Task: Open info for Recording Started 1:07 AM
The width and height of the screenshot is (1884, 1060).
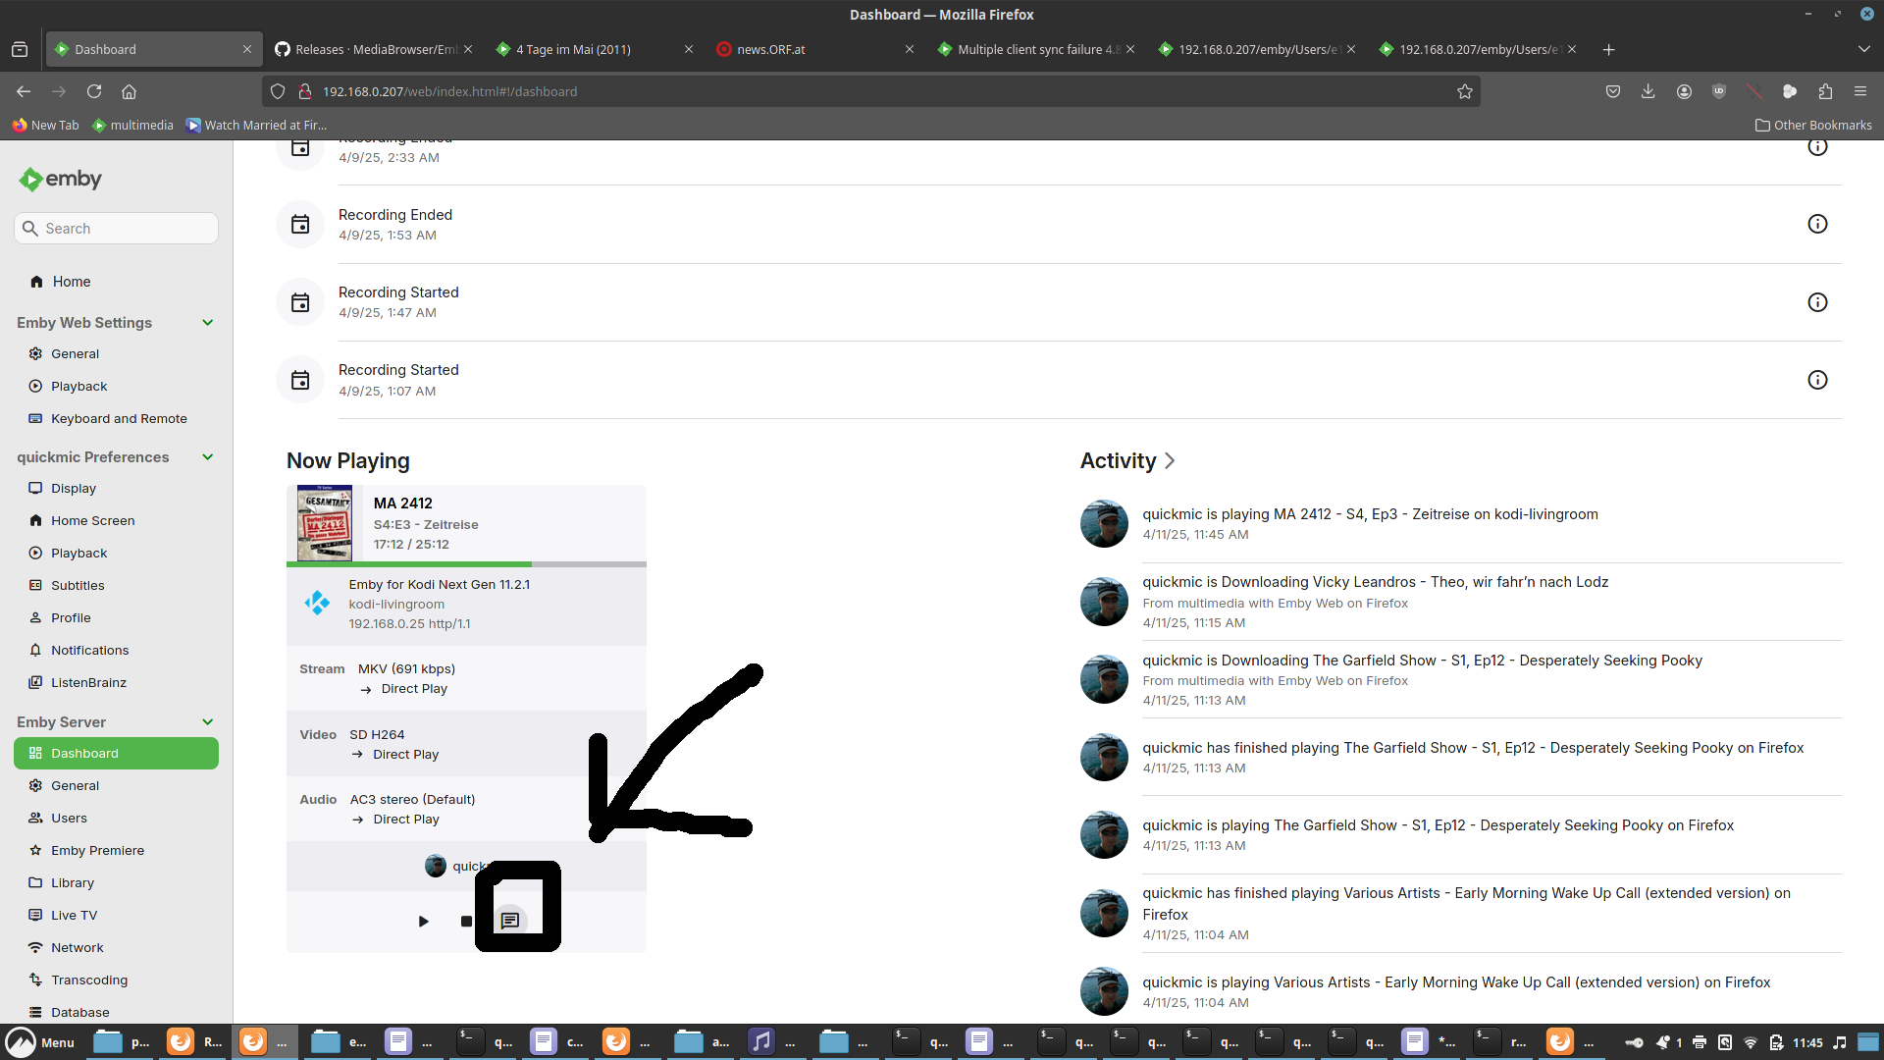Action: click(x=1817, y=380)
